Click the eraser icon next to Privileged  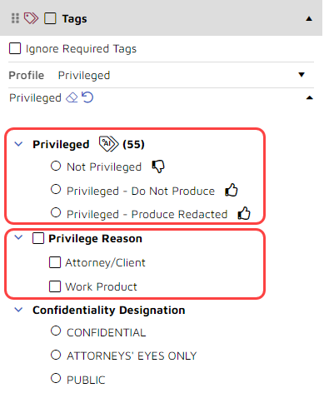point(72,97)
